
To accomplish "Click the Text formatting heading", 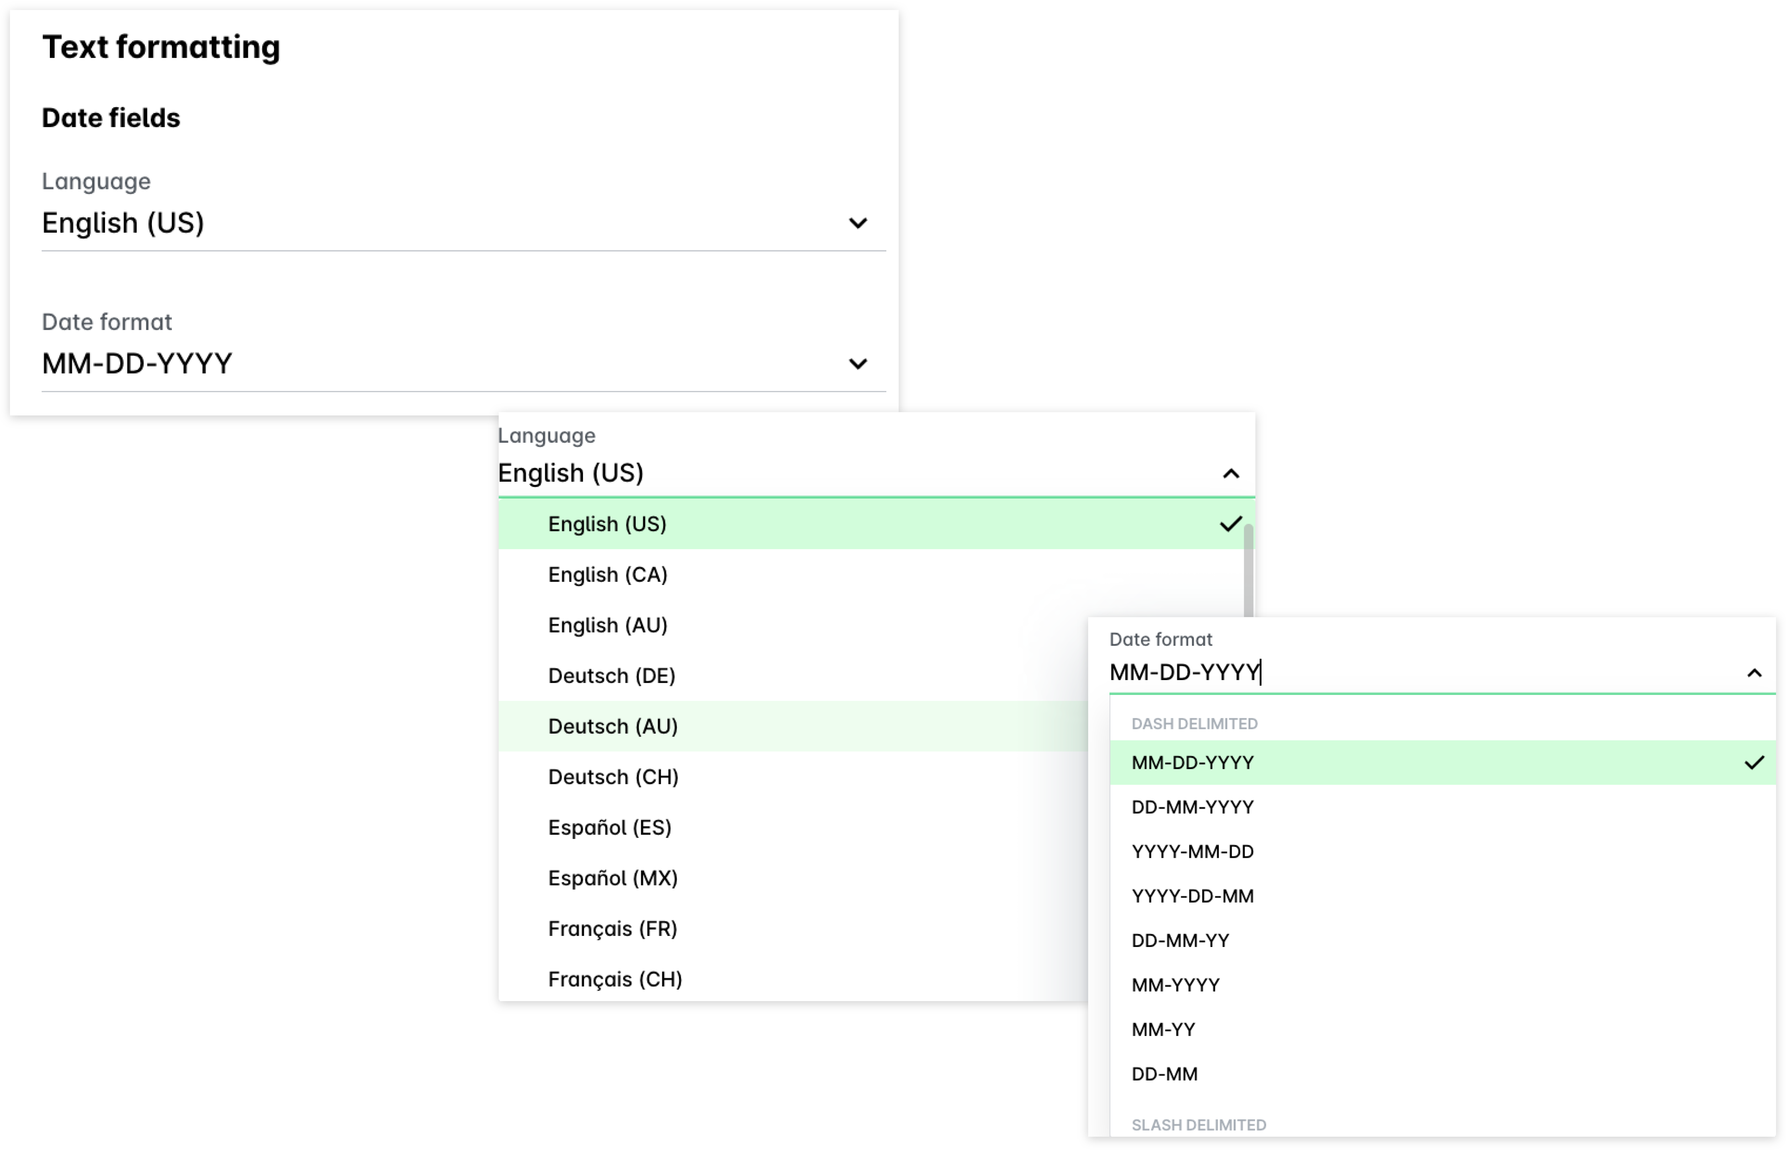I will click(x=161, y=47).
